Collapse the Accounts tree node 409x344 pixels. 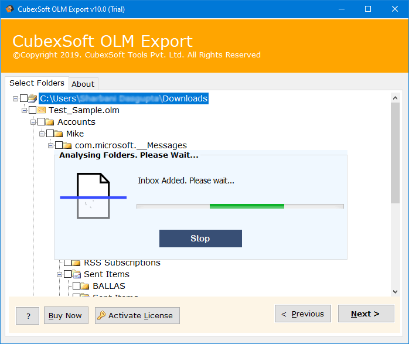point(33,122)
